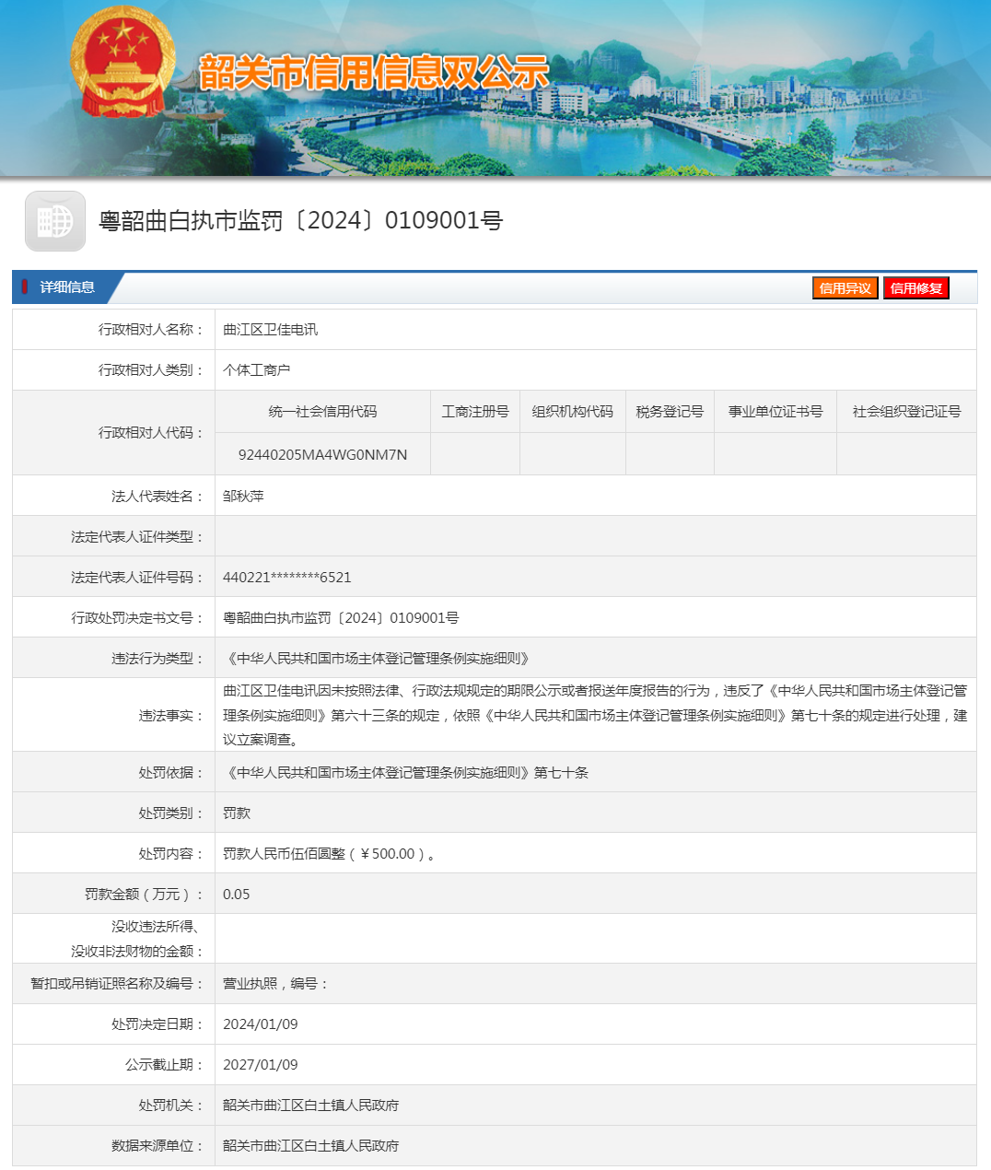Screen dimensions: 991x1170
Task: Click the 处罚机关 value 韶关市曲江区白土镇人民政府
Action: [311, 1106]
